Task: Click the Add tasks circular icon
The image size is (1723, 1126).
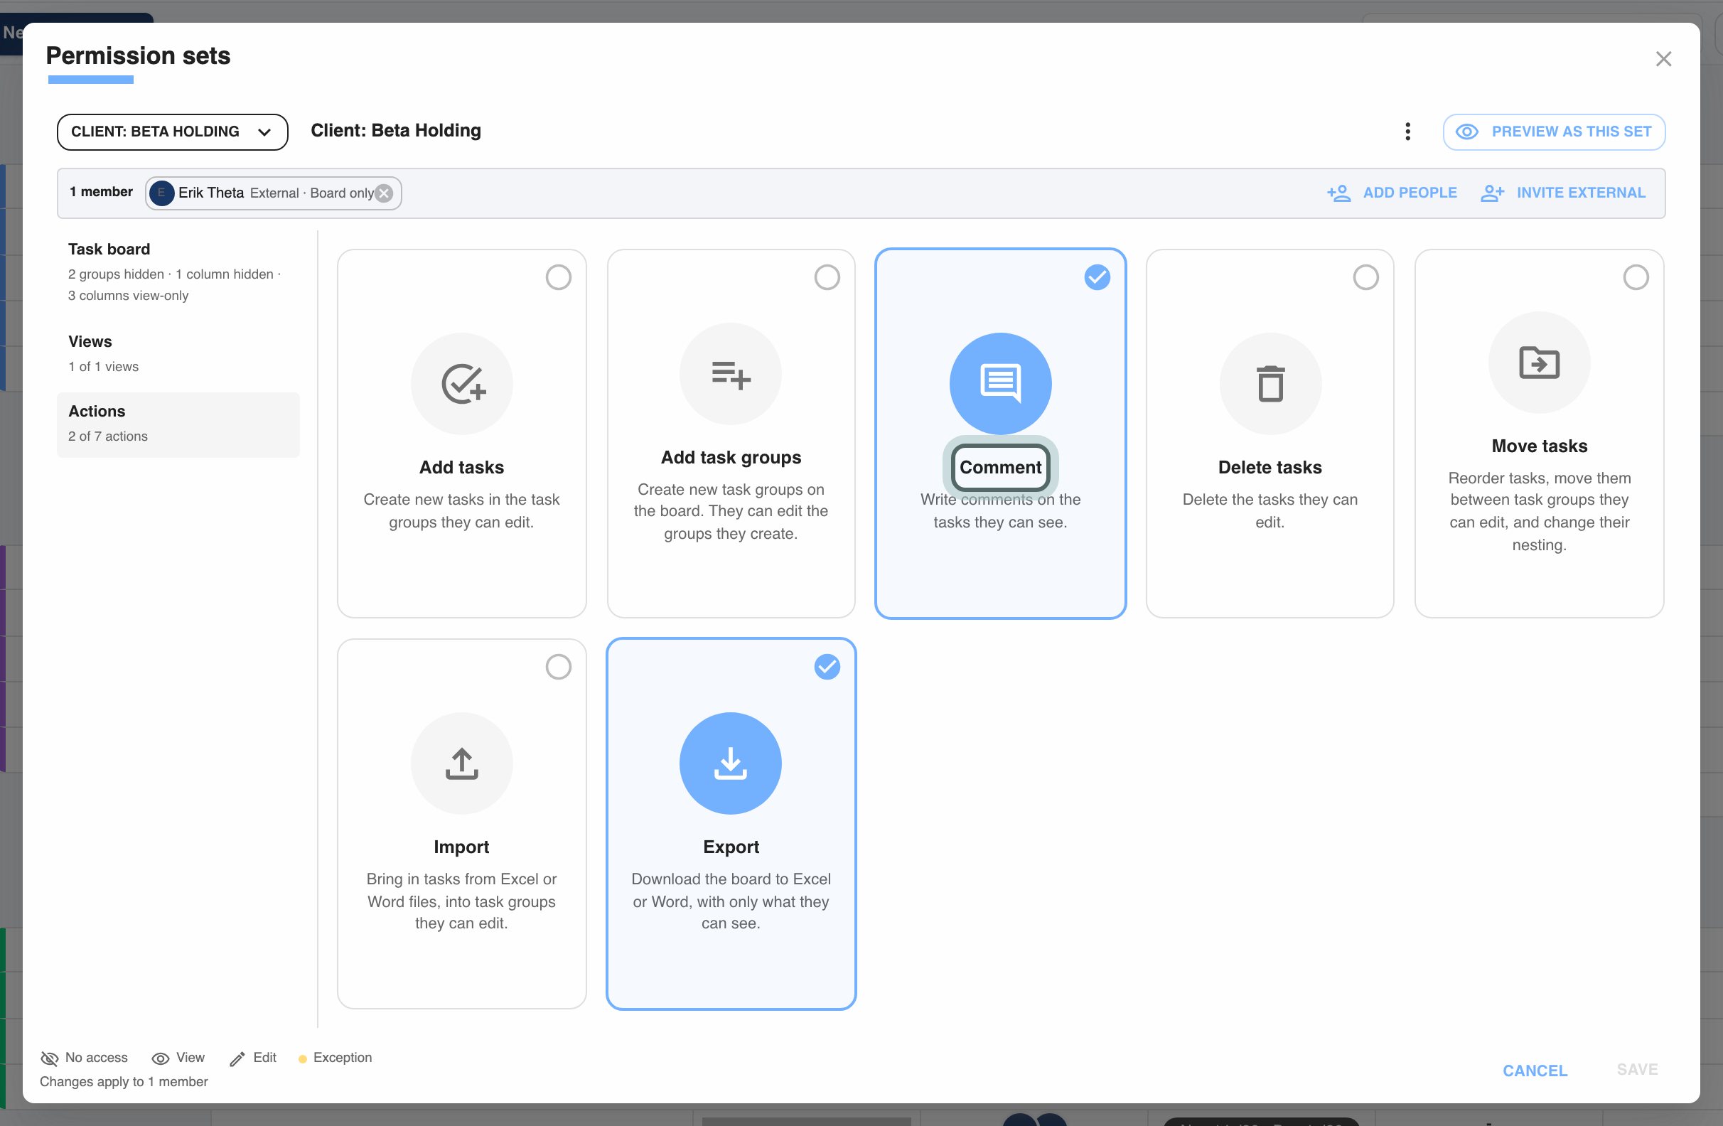Action: (x=462, y=383)
